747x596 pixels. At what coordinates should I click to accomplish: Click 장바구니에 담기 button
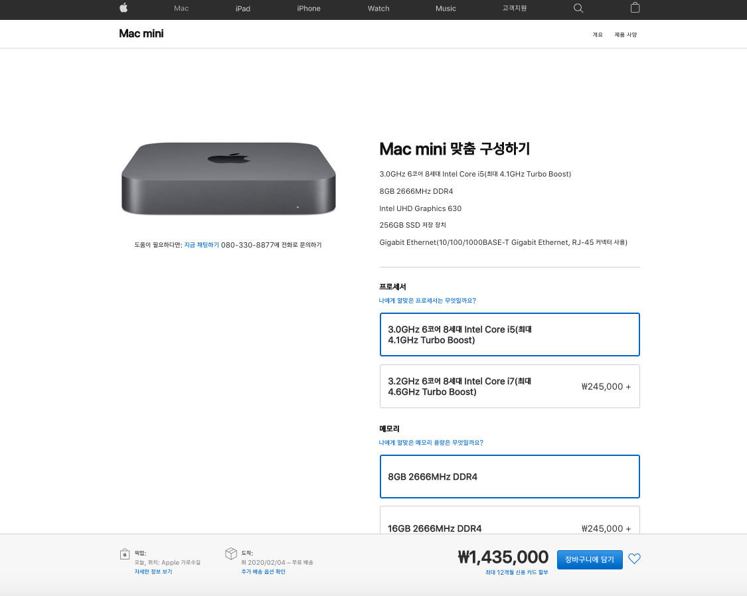point(590,559)
